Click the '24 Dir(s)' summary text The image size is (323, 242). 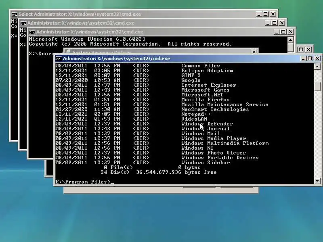pos(115,172)
